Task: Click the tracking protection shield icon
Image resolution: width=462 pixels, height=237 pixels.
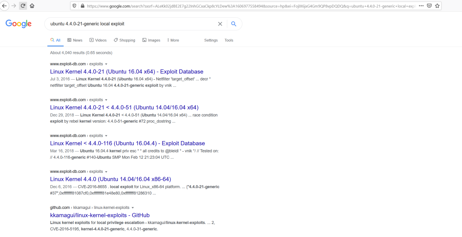Action: pyautogui.click(x=74, y=6)
